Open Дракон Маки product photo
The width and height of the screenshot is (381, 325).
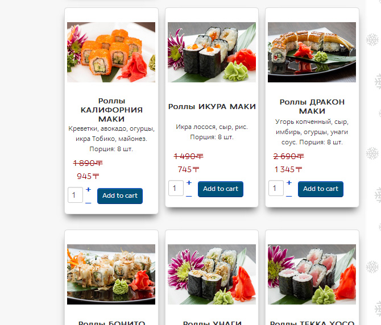pos(312,52)
